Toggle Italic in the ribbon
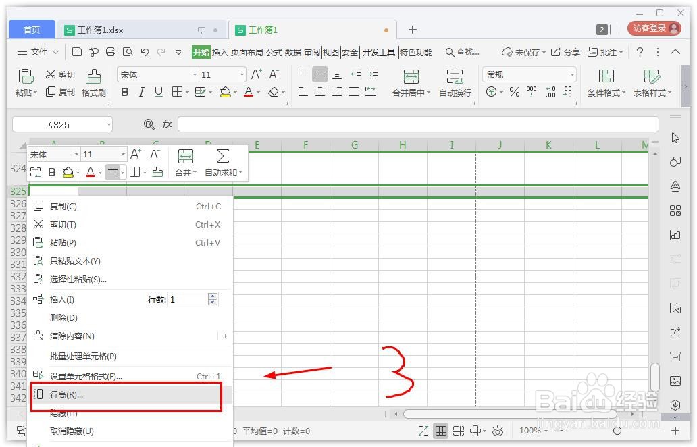 tap(141, 92)
